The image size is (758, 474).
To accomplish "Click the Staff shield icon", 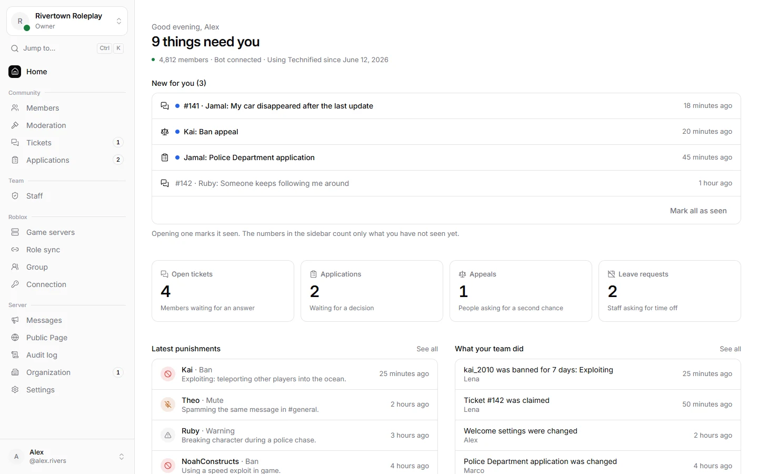I will point(15,196).
